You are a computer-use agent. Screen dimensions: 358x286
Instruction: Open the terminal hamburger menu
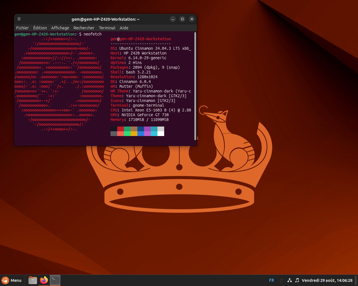19,19
